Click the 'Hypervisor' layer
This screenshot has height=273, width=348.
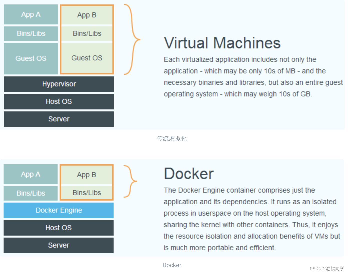click(59, 84)
